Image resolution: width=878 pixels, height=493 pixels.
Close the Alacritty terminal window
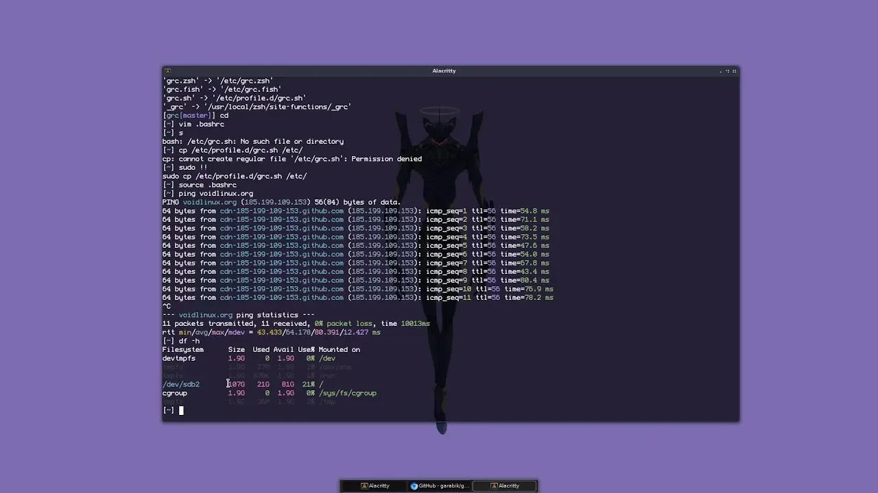[735, 71]
